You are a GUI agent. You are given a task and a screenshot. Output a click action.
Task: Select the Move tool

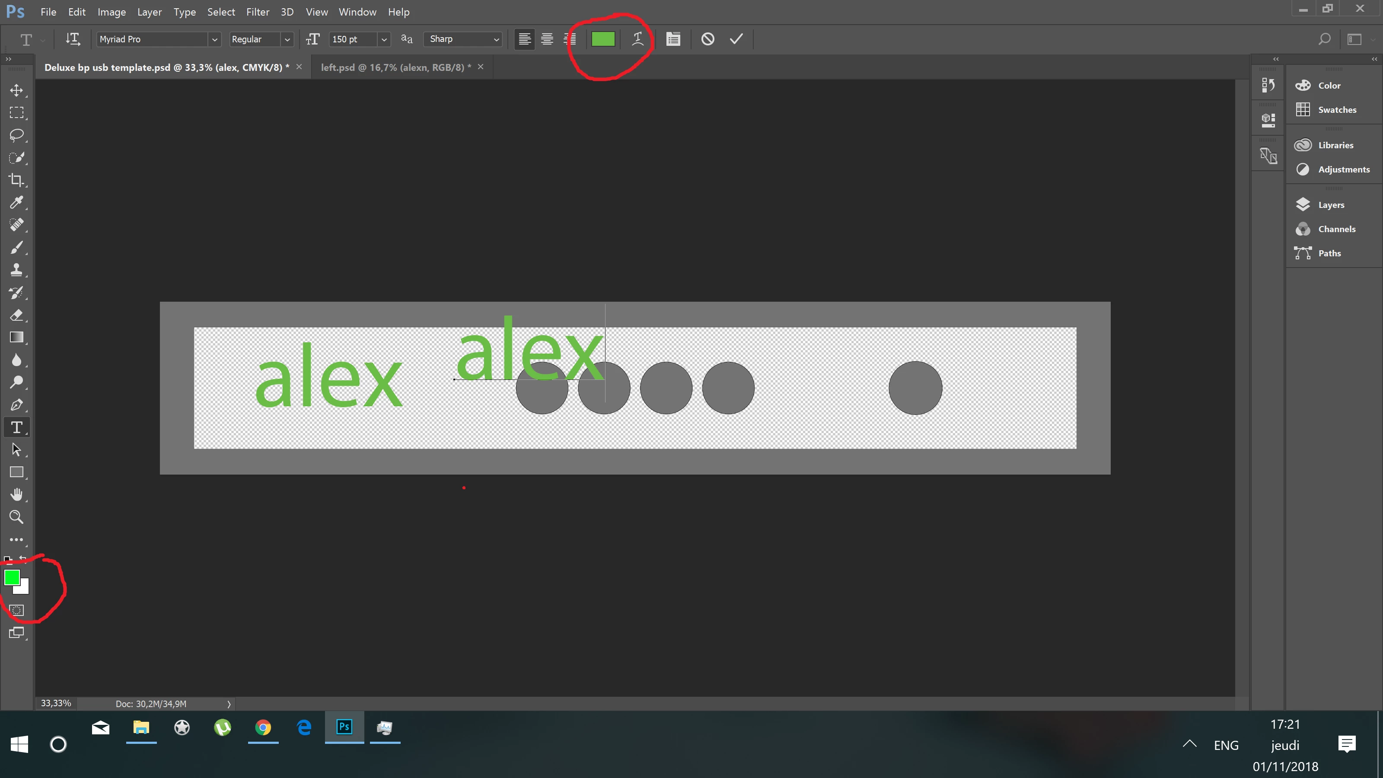[16, 90]
